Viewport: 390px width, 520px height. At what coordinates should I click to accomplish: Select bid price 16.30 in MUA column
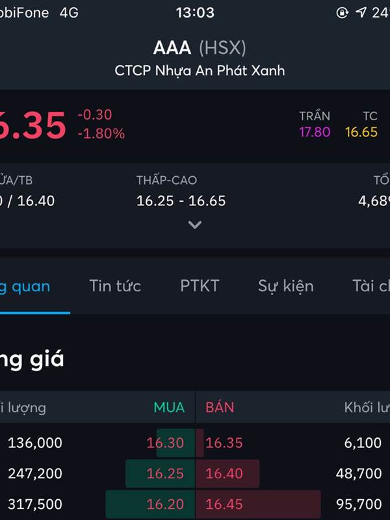click(x=165, y=443)
